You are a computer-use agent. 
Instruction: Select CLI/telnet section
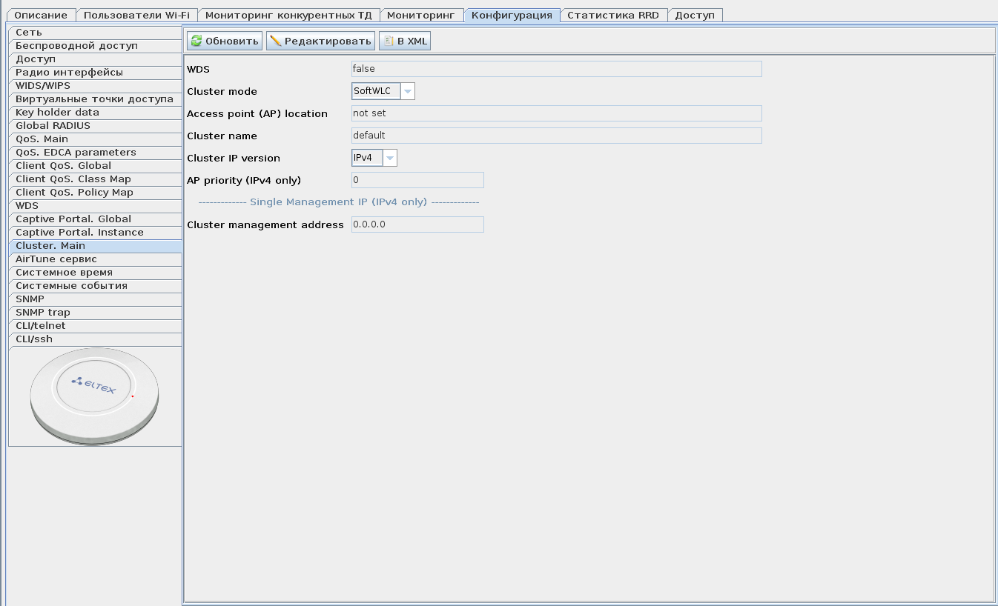(95, 326)
